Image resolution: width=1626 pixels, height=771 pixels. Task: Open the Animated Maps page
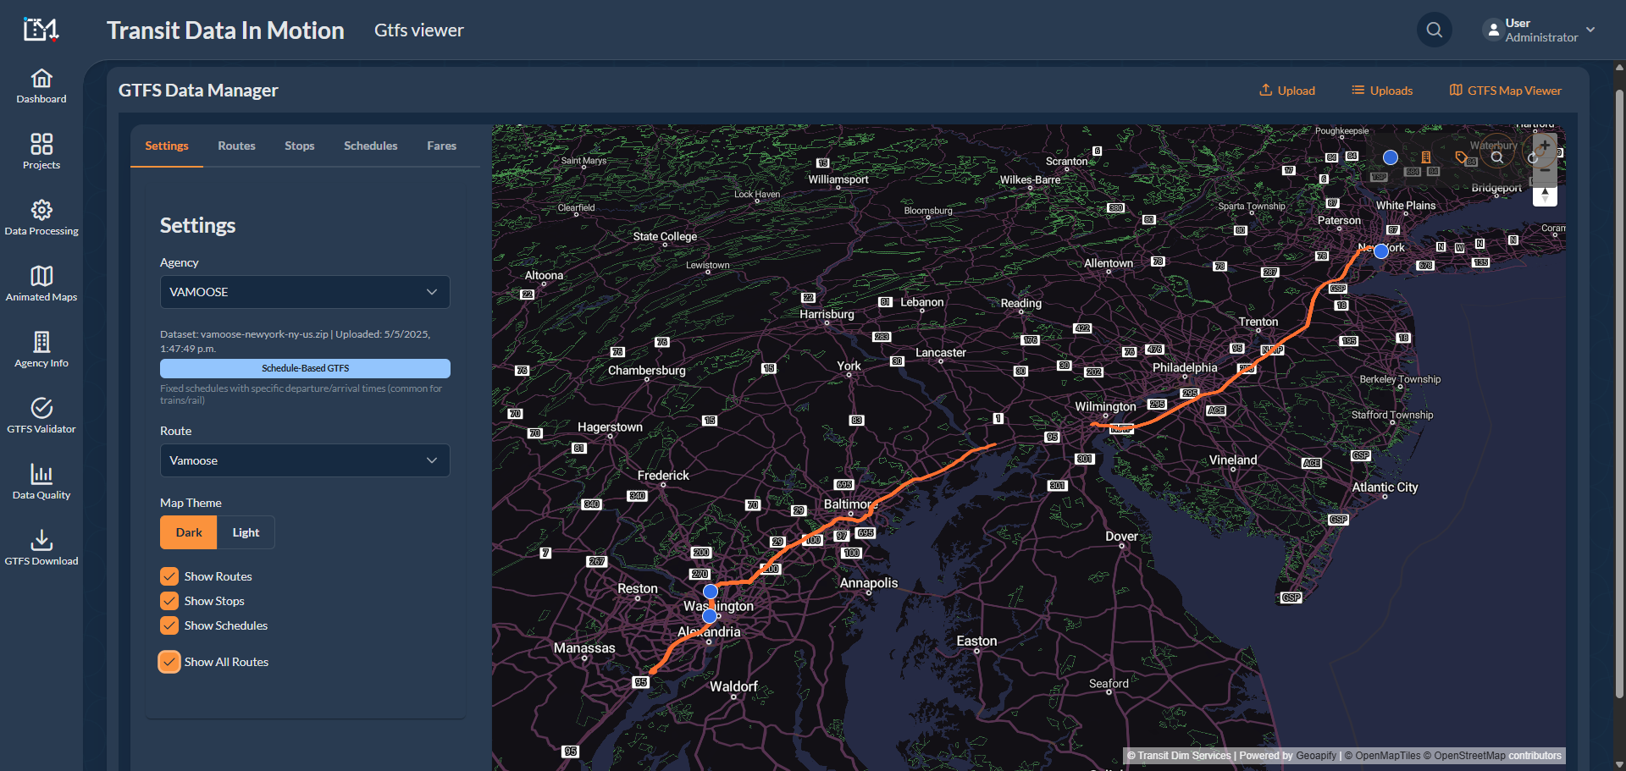[x=41, y=284]
